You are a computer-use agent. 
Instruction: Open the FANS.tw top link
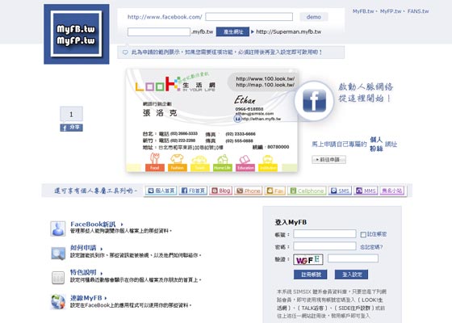(418, 11)
